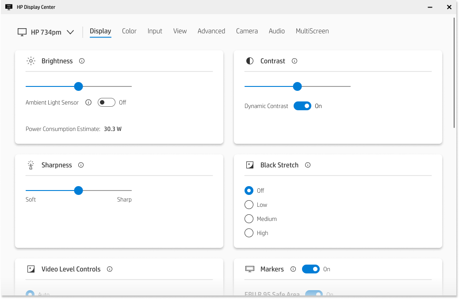Image resolution: width=459 pixels, height=299 pixels.
Task: Click the Ambient Light Sensor info icon
Action: pos(88,103)
